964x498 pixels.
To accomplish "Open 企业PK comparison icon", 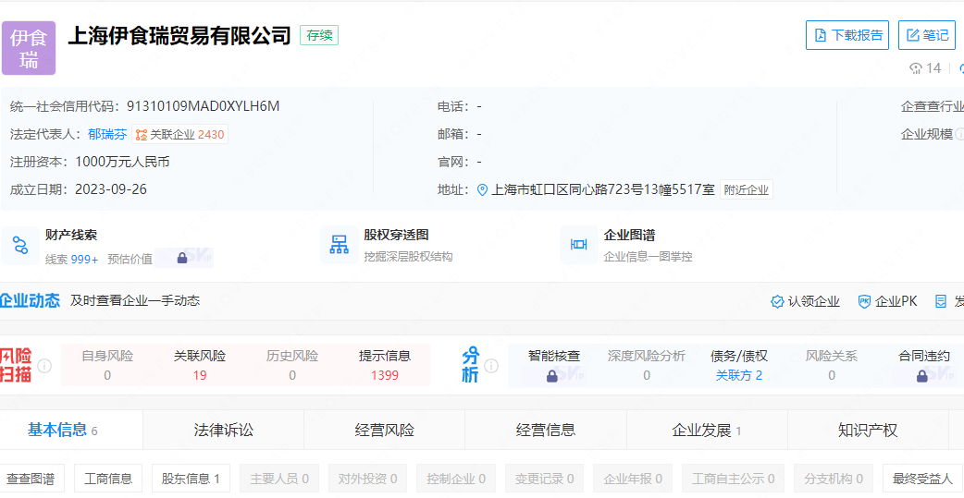I will coord(864,301).
